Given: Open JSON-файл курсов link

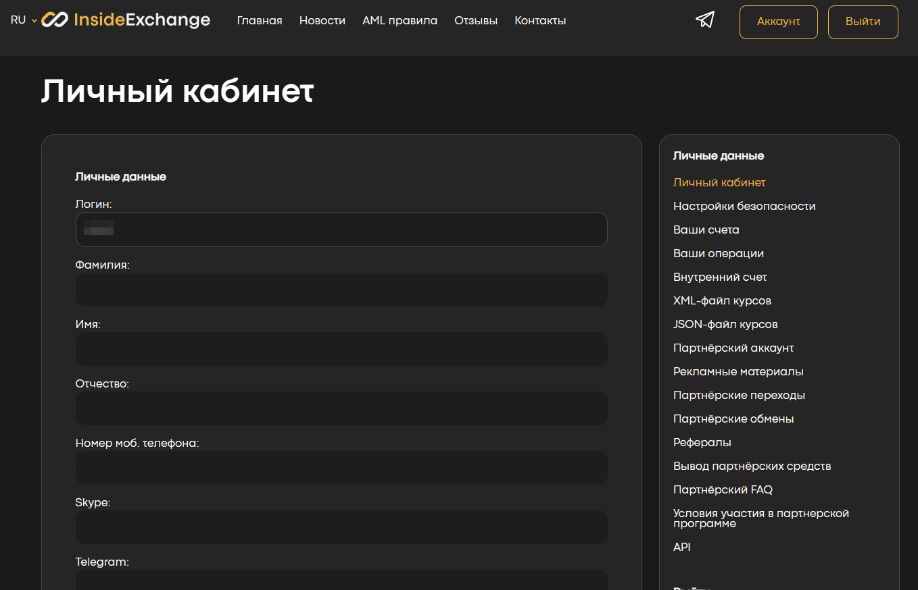Looking at the screenshot, I should coord(725,325).
